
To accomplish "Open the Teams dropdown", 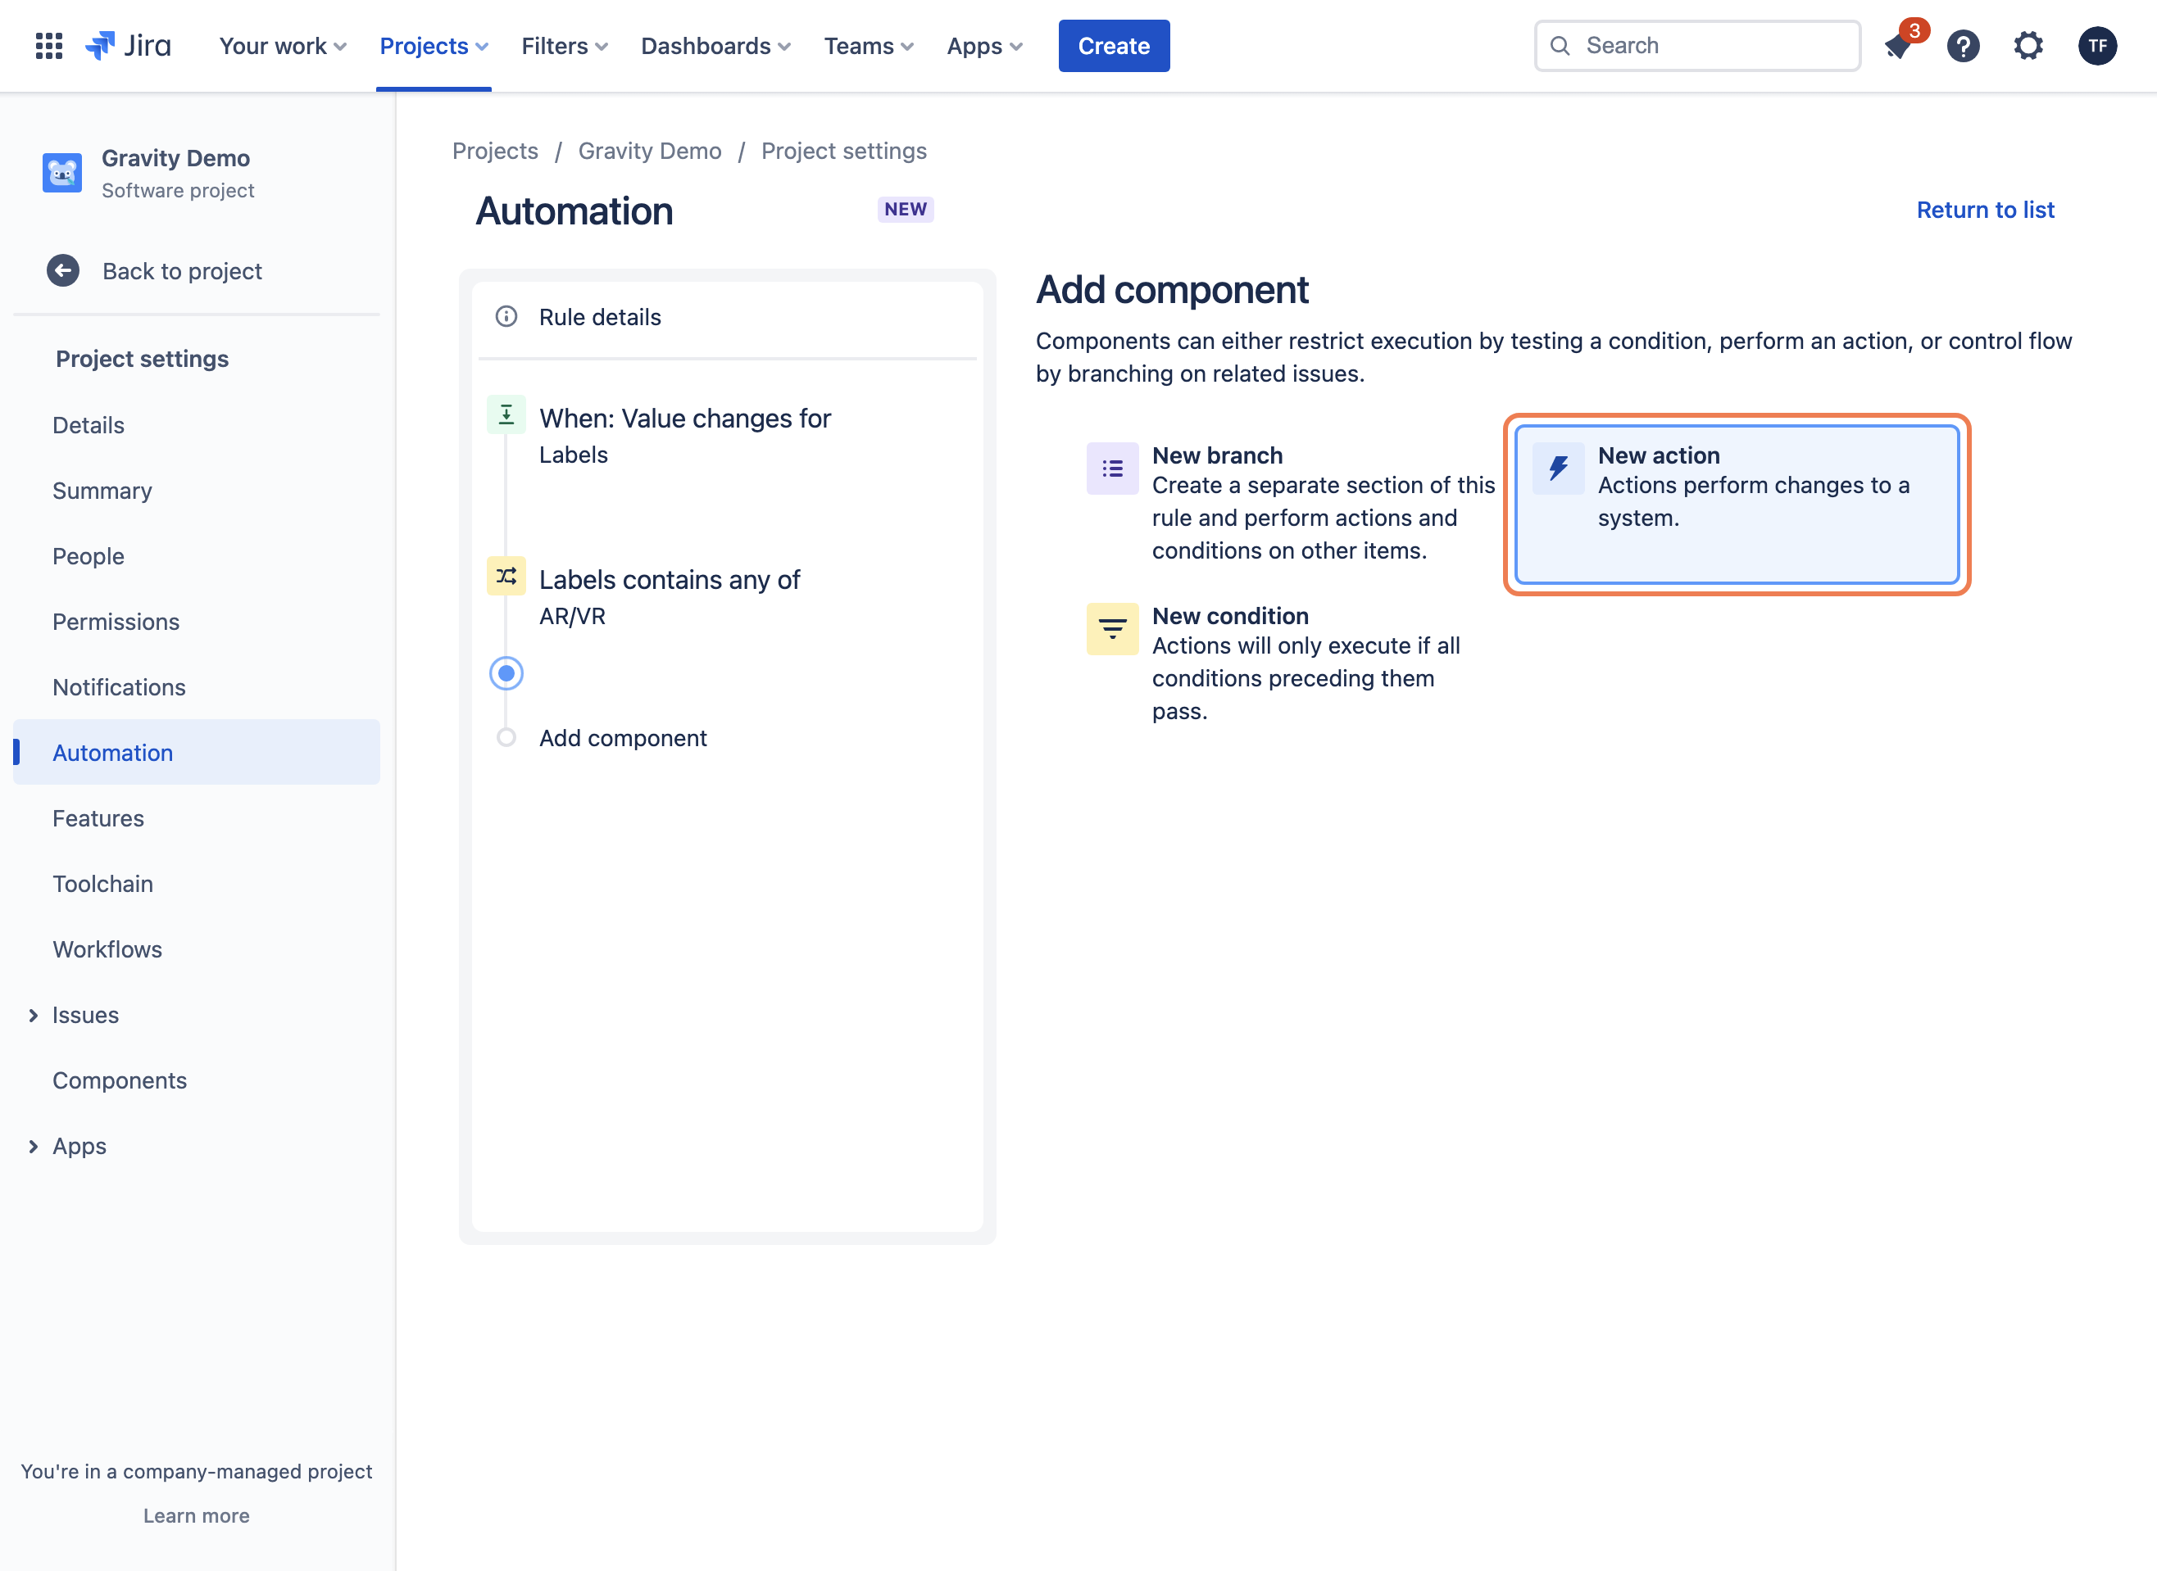I will tap(869, 46).
